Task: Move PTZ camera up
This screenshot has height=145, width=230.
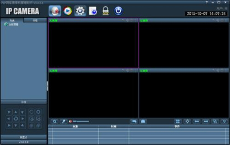Action: pyautogui.click(x=16, y=112)
